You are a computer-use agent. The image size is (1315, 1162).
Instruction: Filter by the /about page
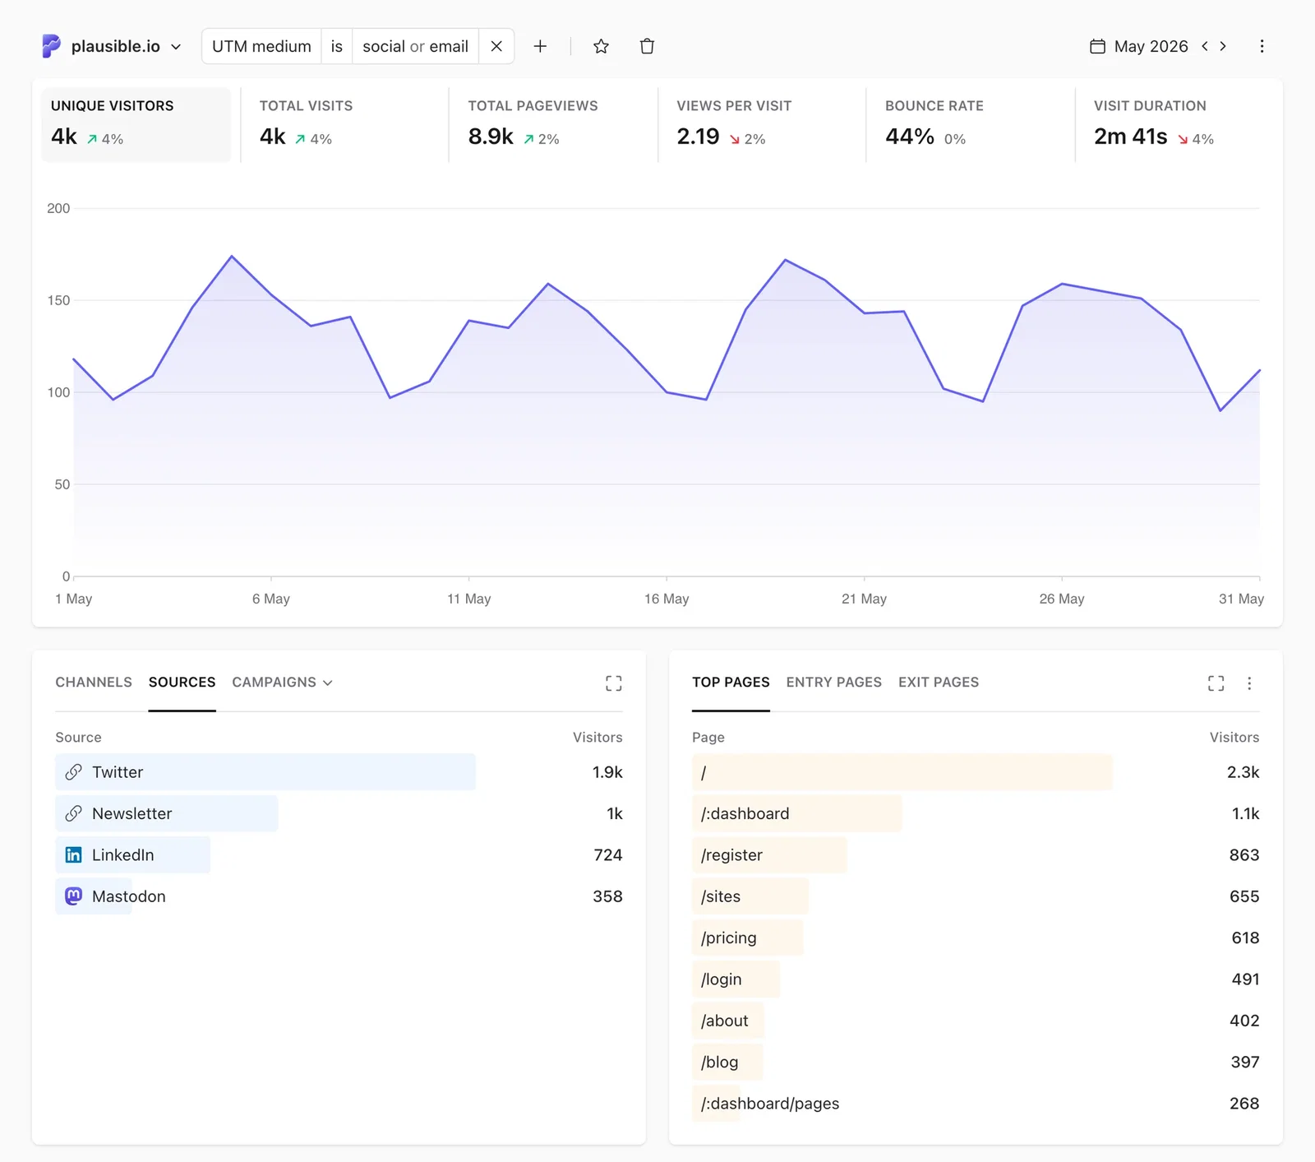[976, 1021]
